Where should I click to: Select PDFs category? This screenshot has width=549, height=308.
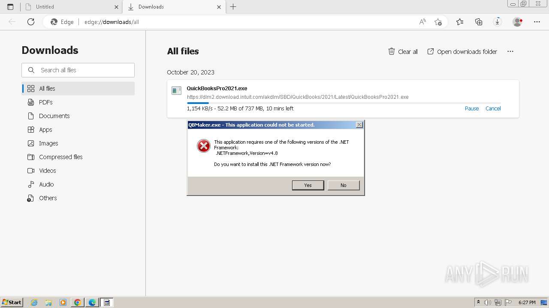(x=78, y=102)
